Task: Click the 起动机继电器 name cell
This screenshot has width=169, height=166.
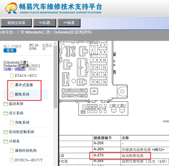Action: 132,156
